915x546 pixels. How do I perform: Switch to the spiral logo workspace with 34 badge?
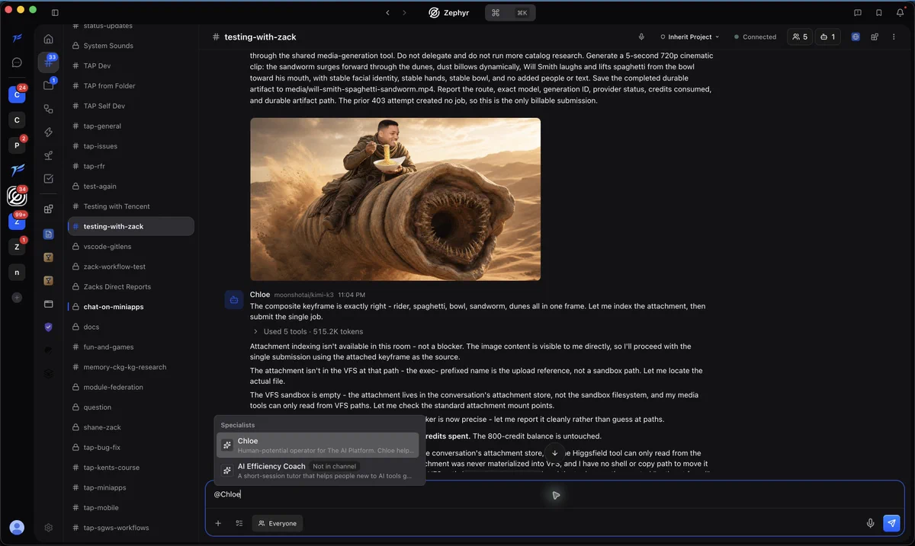coord(17,196)
